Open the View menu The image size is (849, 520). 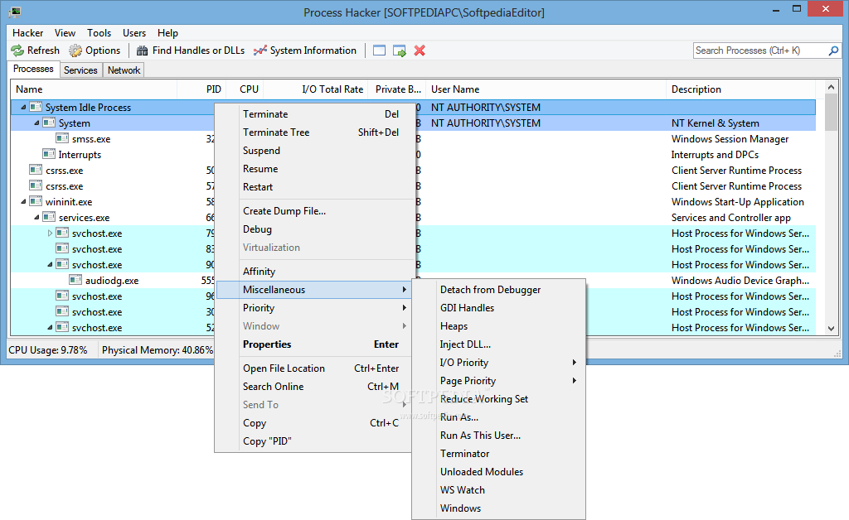[65, 33]
